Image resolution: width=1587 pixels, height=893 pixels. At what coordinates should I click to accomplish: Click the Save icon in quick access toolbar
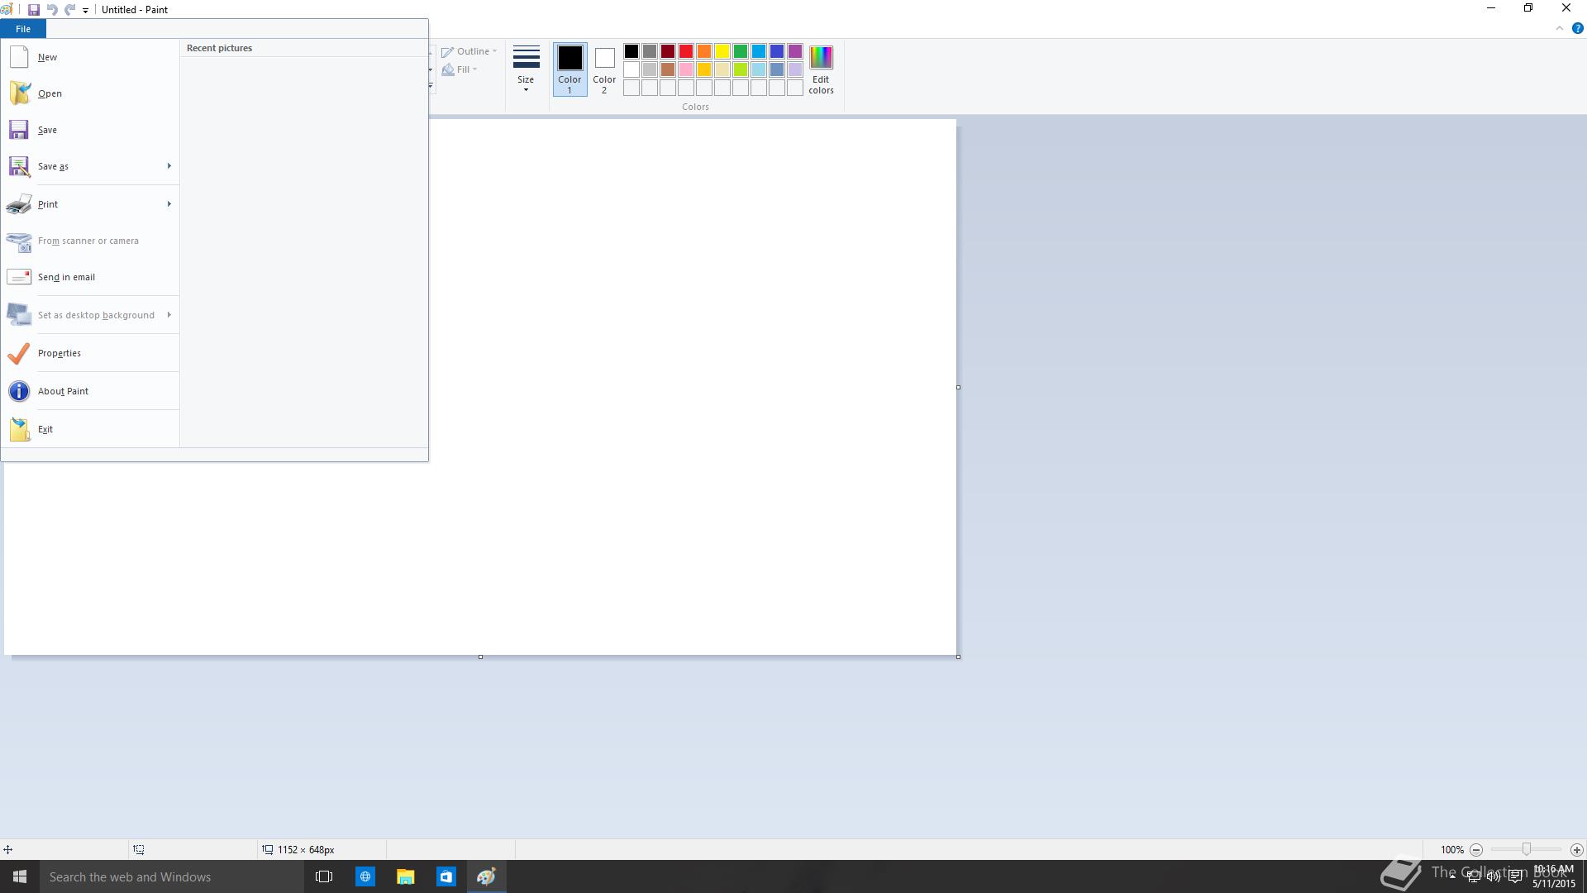click(34, 10)
